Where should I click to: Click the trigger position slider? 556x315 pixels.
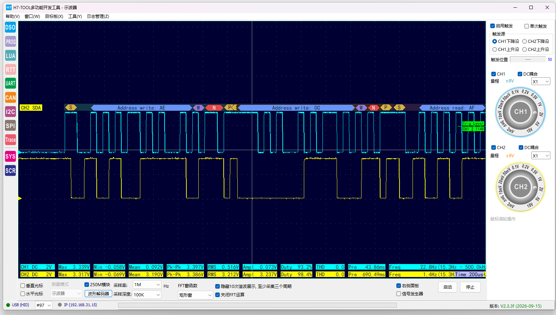click(528, 60)
